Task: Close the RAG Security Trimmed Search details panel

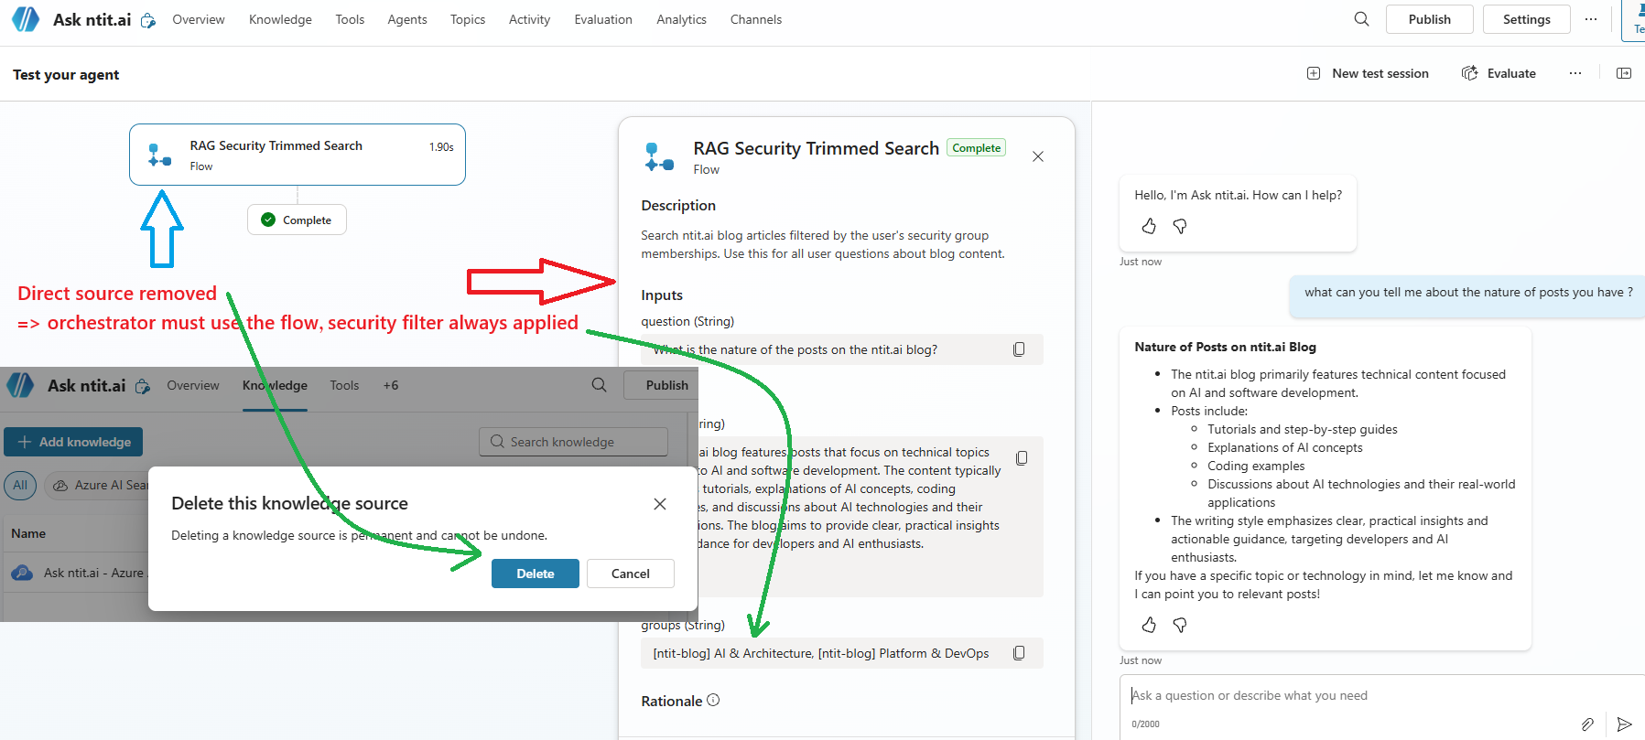Action: 1037,156
